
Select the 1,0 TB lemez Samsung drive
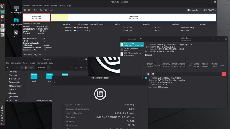click(x=132, y=44)
